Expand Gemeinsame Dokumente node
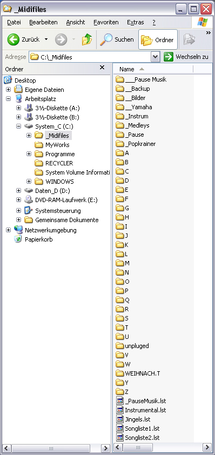Screen dimensions: 215x455 (x=19, y=220)
